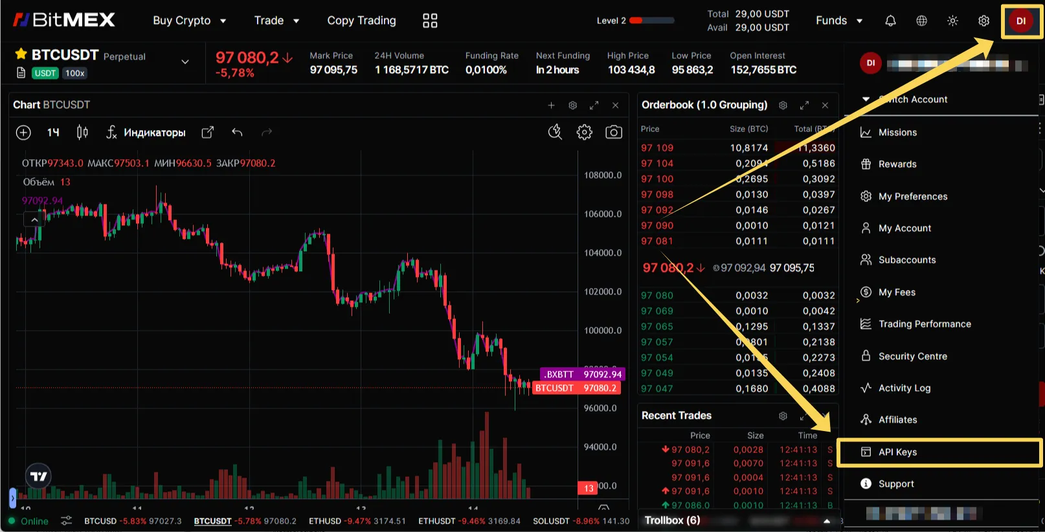The image size is (1045, 532).
Task: Select the candlestick chart type icon
Action: point(82,133)
